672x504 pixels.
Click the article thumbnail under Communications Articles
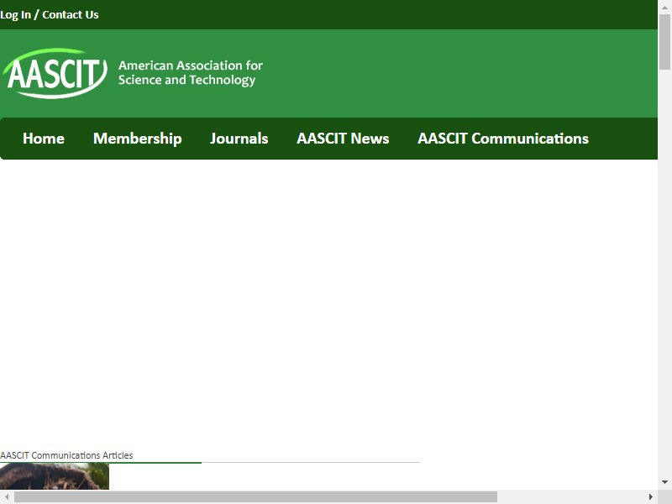(x=55, y=476)
